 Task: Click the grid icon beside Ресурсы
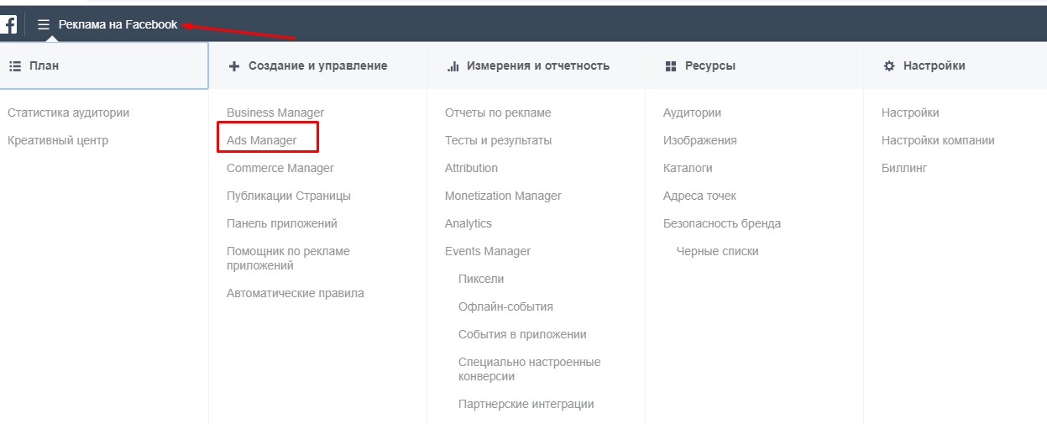pyautogui.click(x=670, y=65)
